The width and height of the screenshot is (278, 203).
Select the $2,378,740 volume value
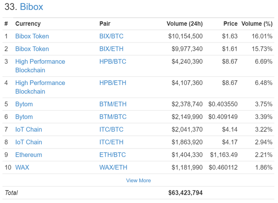pyautogui.click(x=187, y=104)
